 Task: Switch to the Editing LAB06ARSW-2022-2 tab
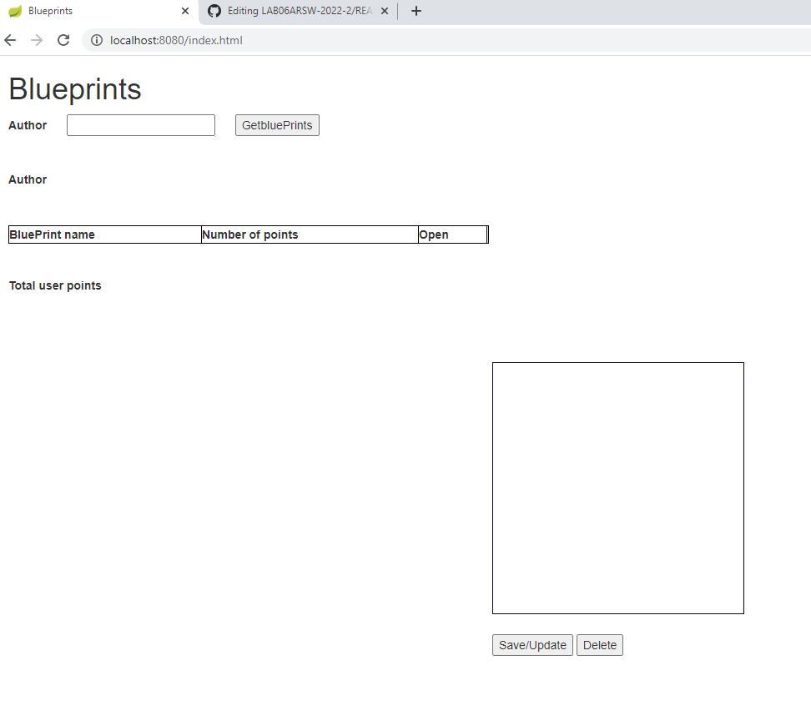(299, 11)
